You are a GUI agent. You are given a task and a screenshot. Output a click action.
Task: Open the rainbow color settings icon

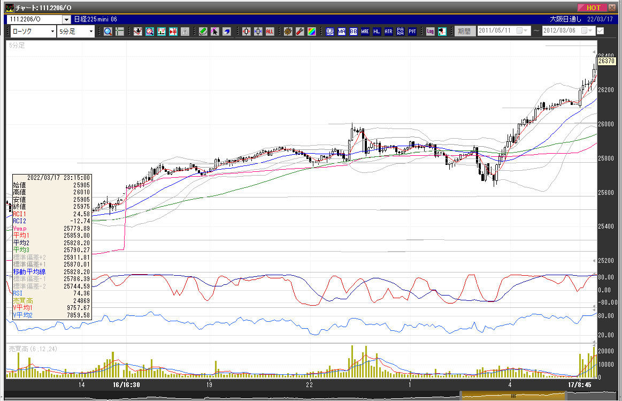(312, 32)
